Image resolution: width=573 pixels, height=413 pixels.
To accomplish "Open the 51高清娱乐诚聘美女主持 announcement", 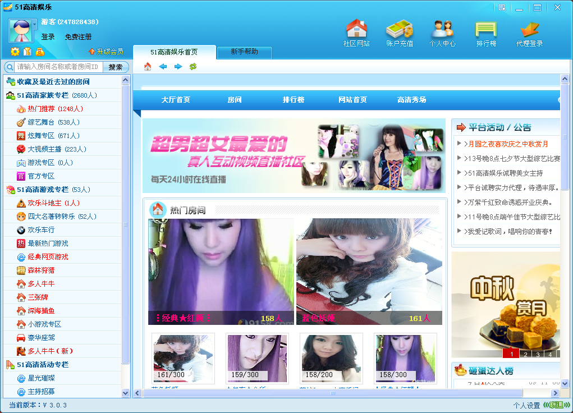I will 503,173.
